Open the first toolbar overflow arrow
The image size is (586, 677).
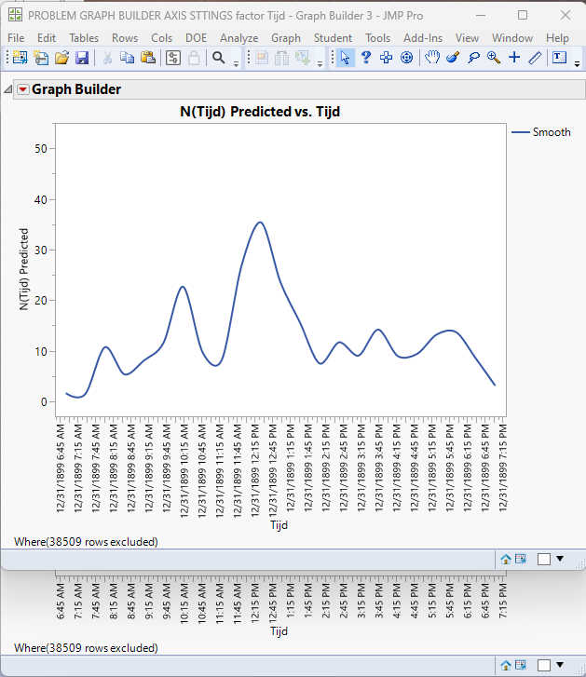pyautogui.click(x=236, y=64)
